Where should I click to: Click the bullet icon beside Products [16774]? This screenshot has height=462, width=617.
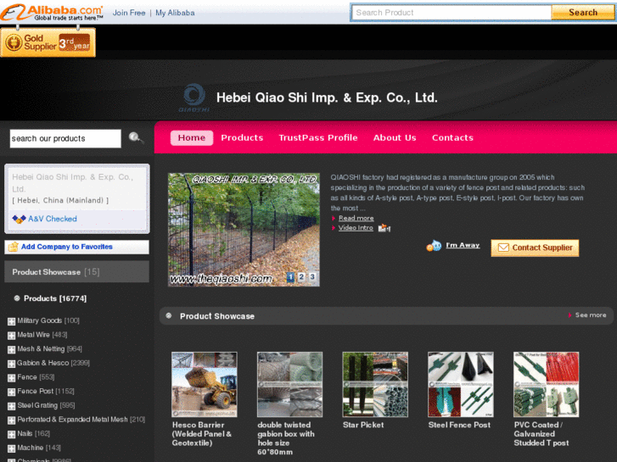tap(17, 298)
